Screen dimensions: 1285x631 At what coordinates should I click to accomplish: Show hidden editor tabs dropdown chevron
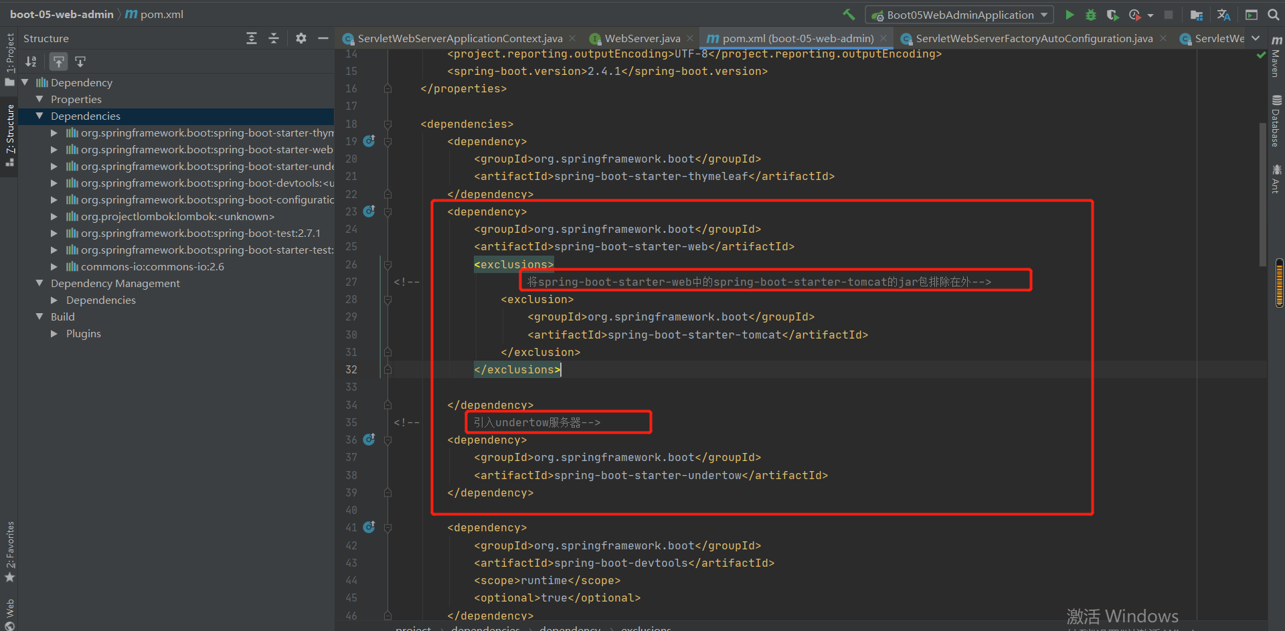pyautogui.click(x=1256, y=38)
